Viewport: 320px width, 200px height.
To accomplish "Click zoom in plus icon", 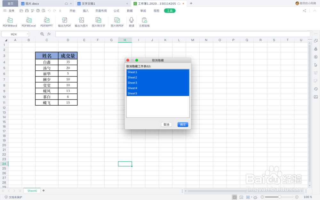I will [x=297, y=197].
